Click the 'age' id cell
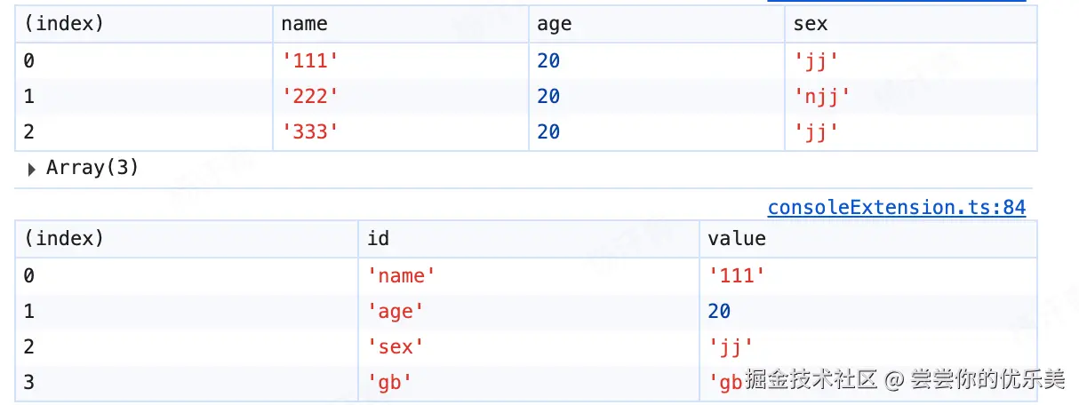1079x405 pixels. tap(396, 311)
